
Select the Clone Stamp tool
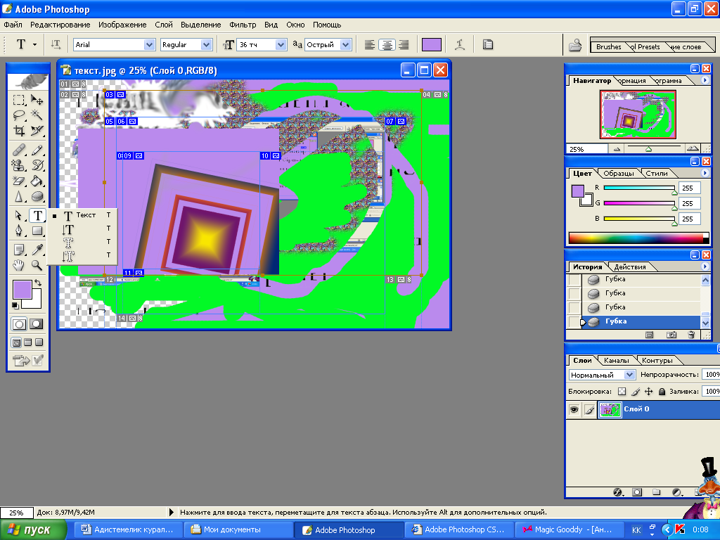click(19, 165)
